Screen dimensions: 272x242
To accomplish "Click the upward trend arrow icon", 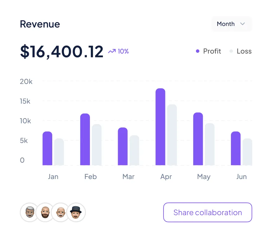I will (112, 51).
